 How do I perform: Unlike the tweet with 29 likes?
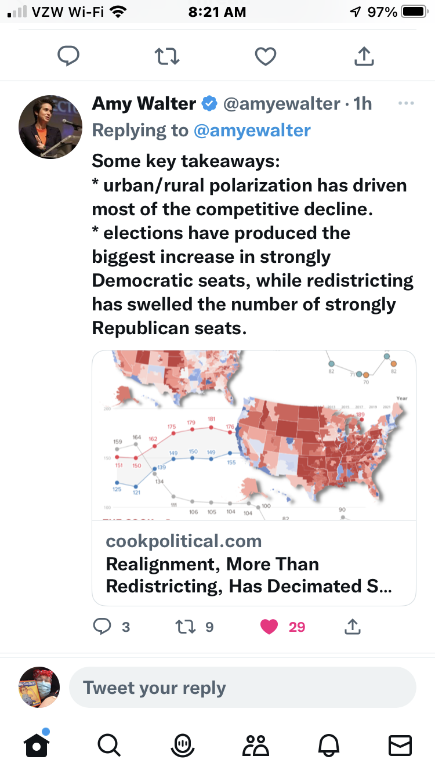tap(269, 627)
